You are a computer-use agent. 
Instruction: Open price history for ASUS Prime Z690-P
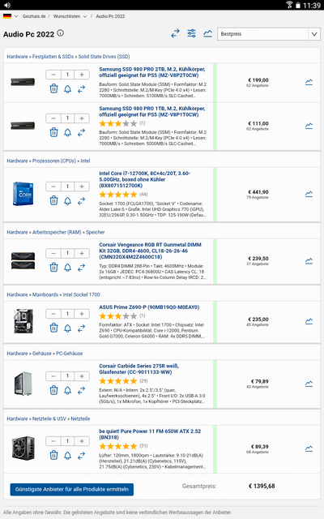click(309, 321)
